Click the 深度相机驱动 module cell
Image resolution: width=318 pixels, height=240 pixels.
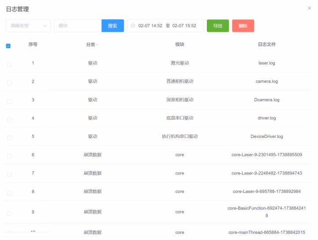coord(180,100)
